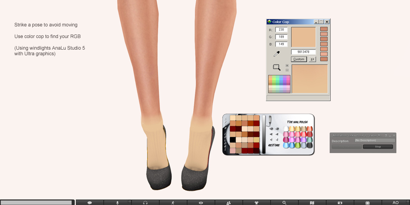Image resolution: width=410 pixels, height=205 pixels.
Task: Toggle the microphone in the bottom toolbar
Action: 117,203
